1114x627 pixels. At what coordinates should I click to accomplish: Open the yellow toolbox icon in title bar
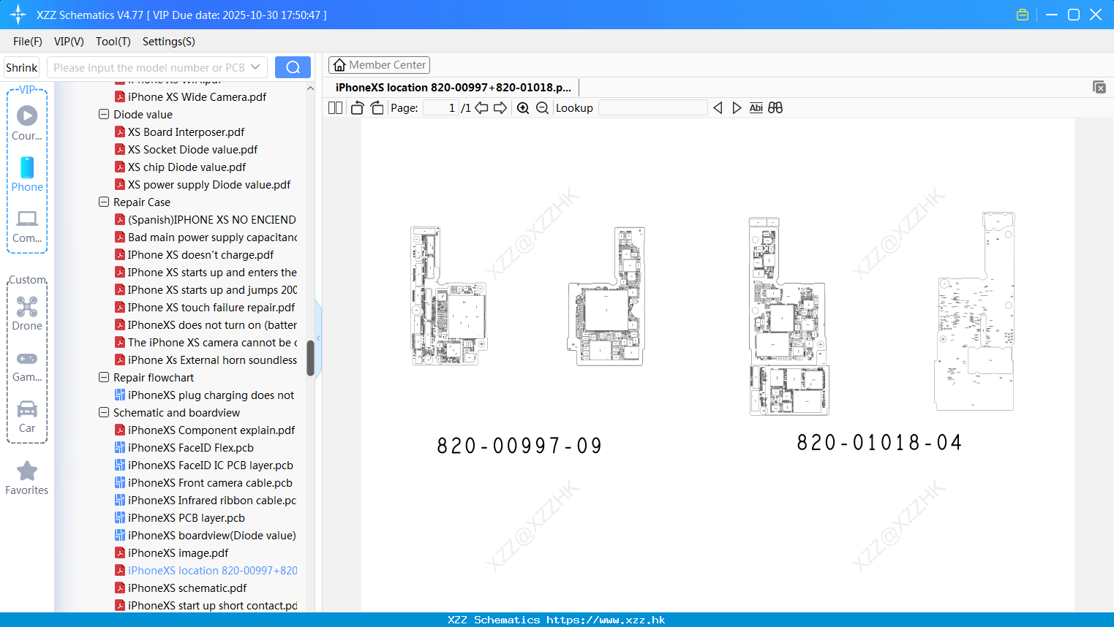coord(1023,15)
